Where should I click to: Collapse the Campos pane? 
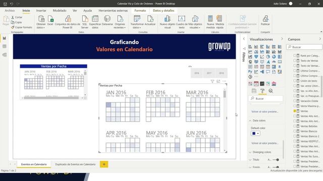320,39
